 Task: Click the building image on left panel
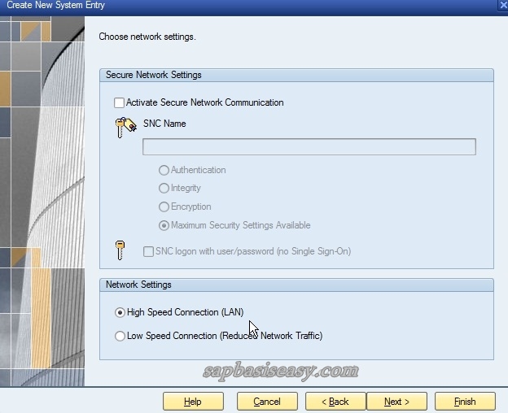42,203
